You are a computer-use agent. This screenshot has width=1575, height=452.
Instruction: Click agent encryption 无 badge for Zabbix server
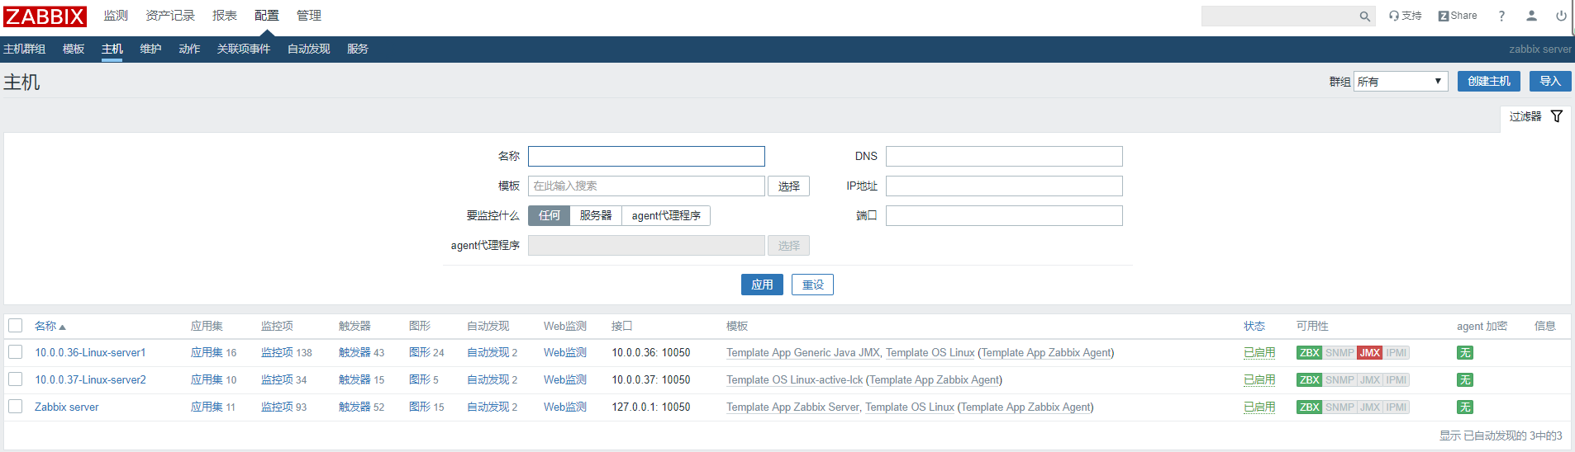(x=1464, y=407)
